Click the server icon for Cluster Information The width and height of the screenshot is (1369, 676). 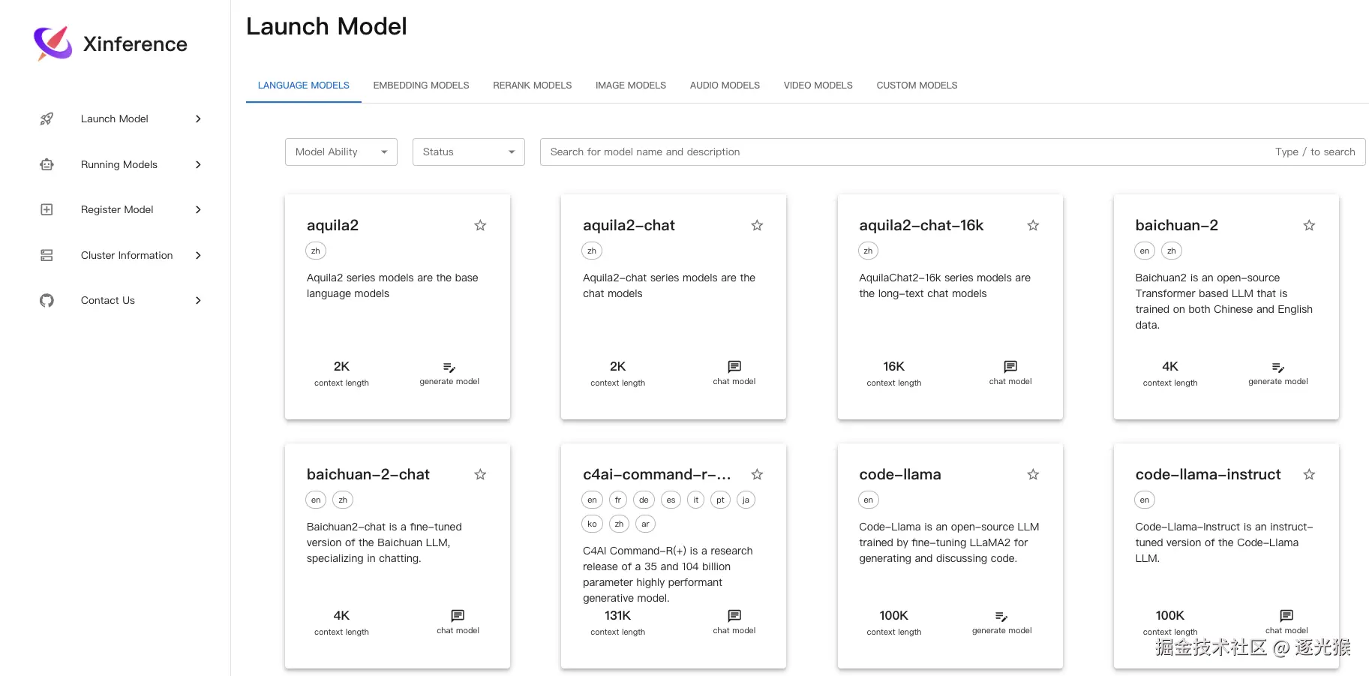pyautogui.click(x=47, y=255)
